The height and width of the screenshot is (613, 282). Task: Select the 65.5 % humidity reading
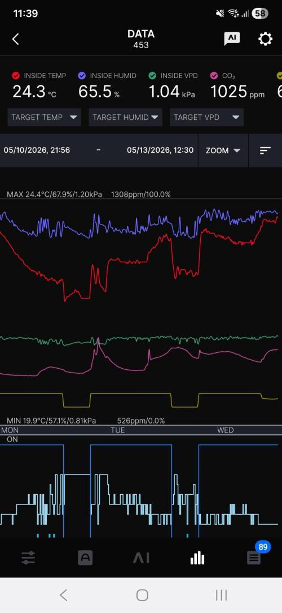pos(99,92)
